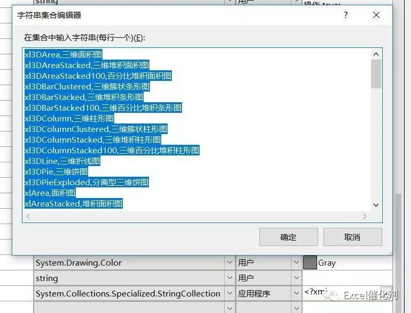Close the string collection editor dialog

click(376, 15)
